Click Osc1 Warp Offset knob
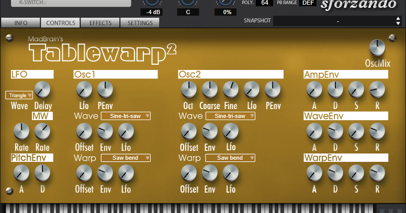This screenshot has width=406, height=213. (84, 173)
